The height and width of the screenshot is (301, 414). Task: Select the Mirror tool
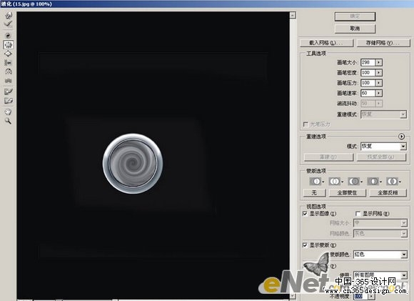(x=9, y=71)
